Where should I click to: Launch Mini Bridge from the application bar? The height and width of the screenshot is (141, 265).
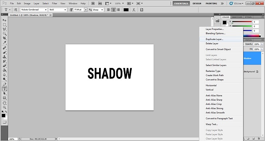[100, 3]
